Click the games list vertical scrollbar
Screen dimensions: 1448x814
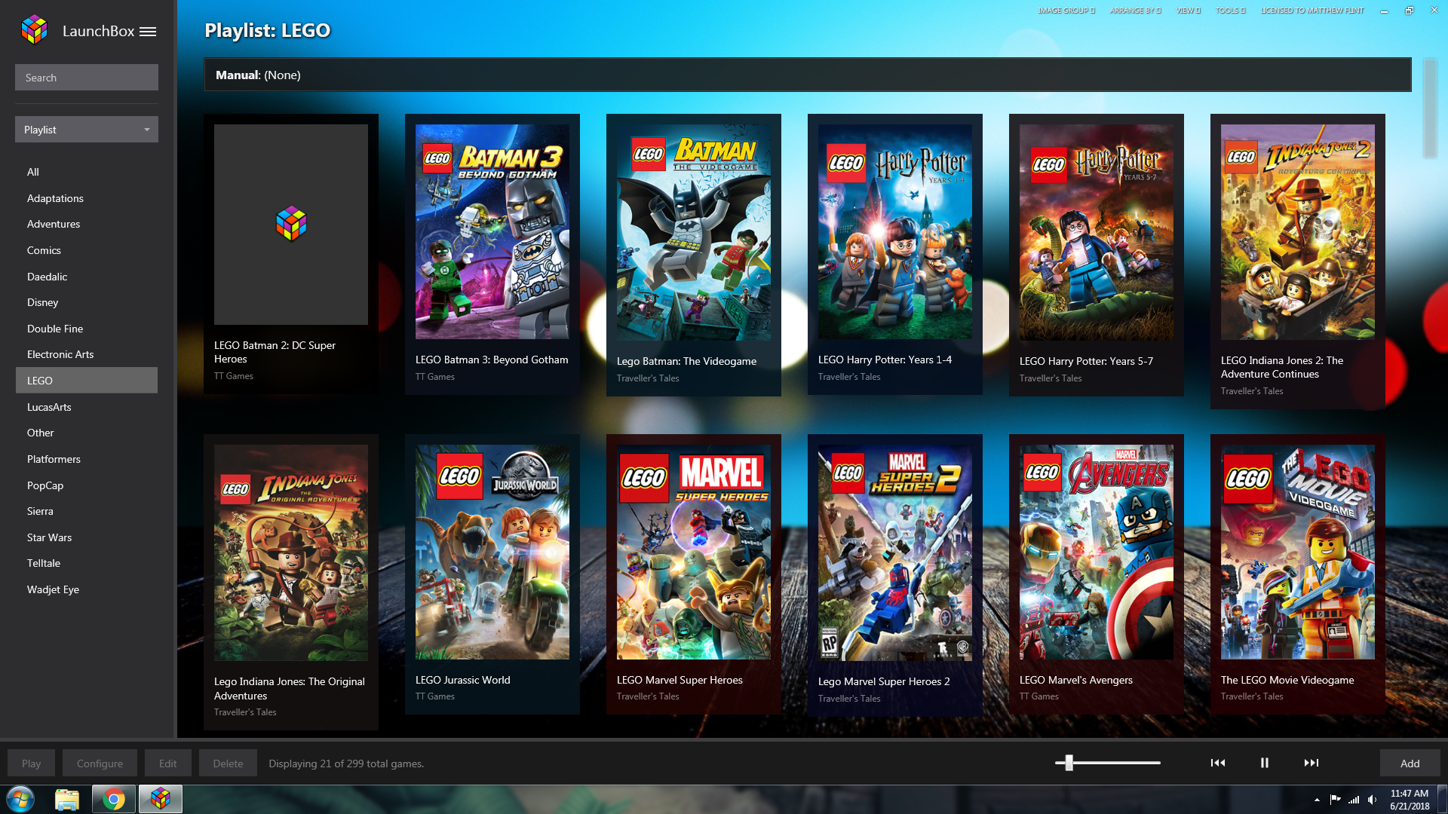coord(1430,109)
